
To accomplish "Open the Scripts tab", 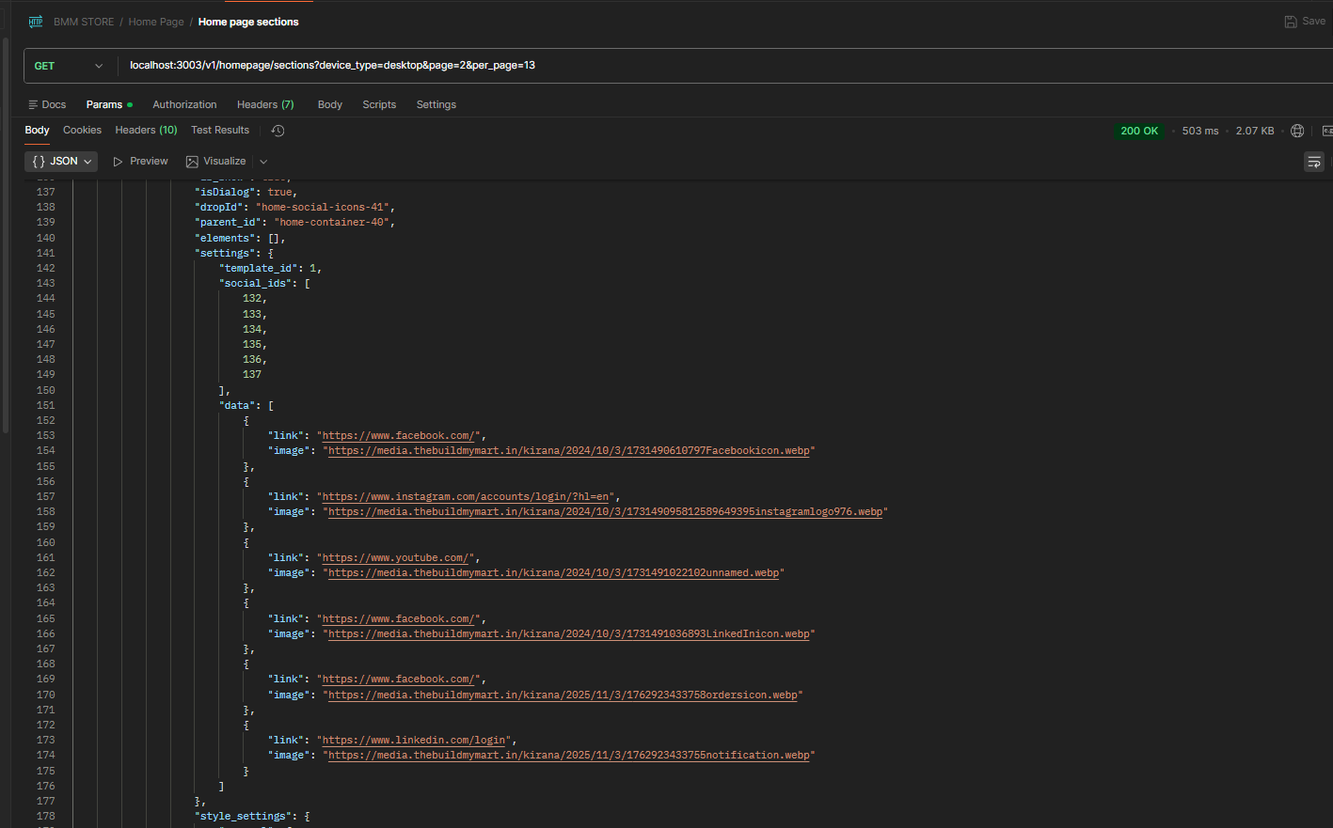I will point(379,104).
